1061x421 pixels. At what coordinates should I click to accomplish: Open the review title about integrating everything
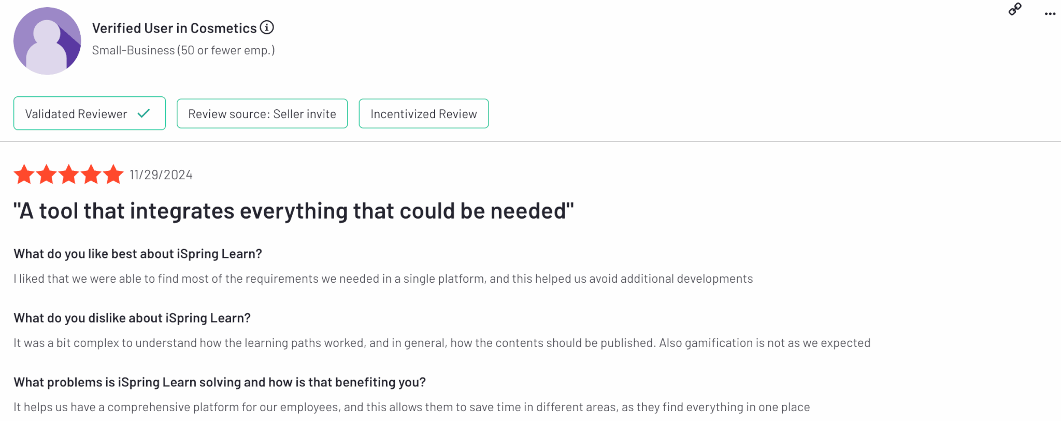point(294,211)
